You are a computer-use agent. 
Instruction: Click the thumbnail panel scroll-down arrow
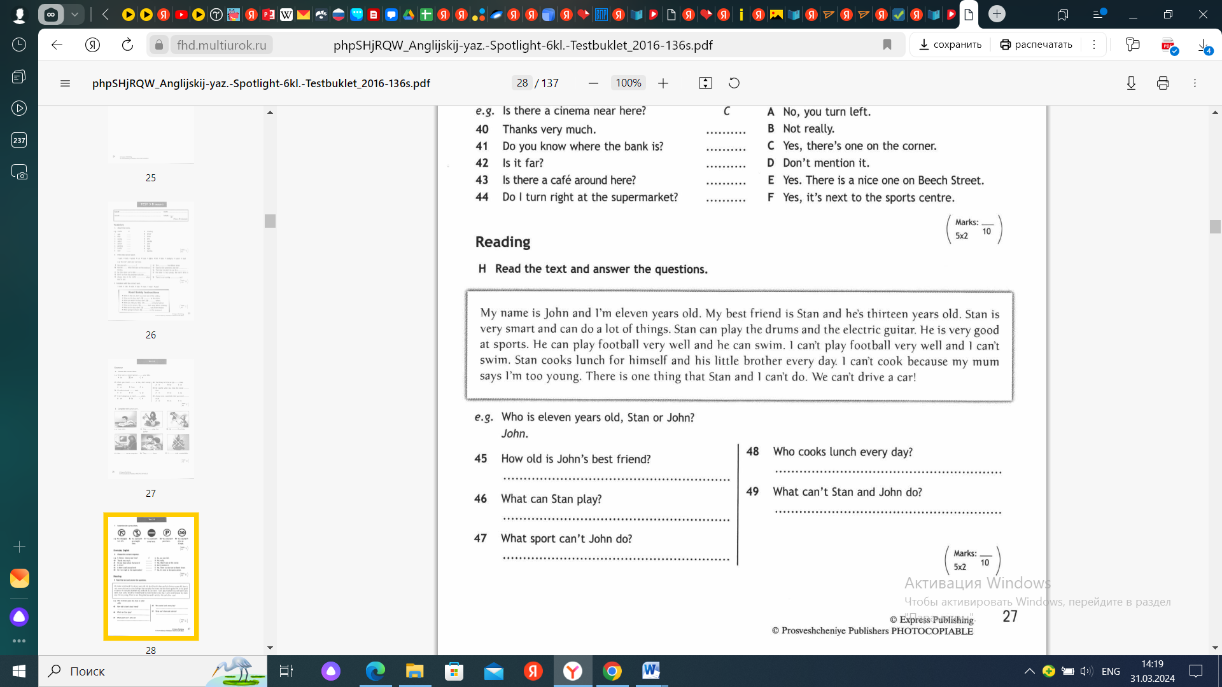(x=270, y=648)
